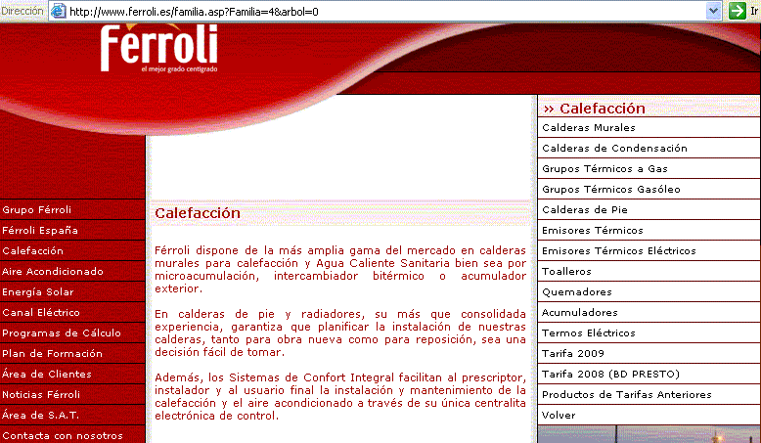Click the 'Dirección' address bar label
761x443 pixels.
coord(22,11)
